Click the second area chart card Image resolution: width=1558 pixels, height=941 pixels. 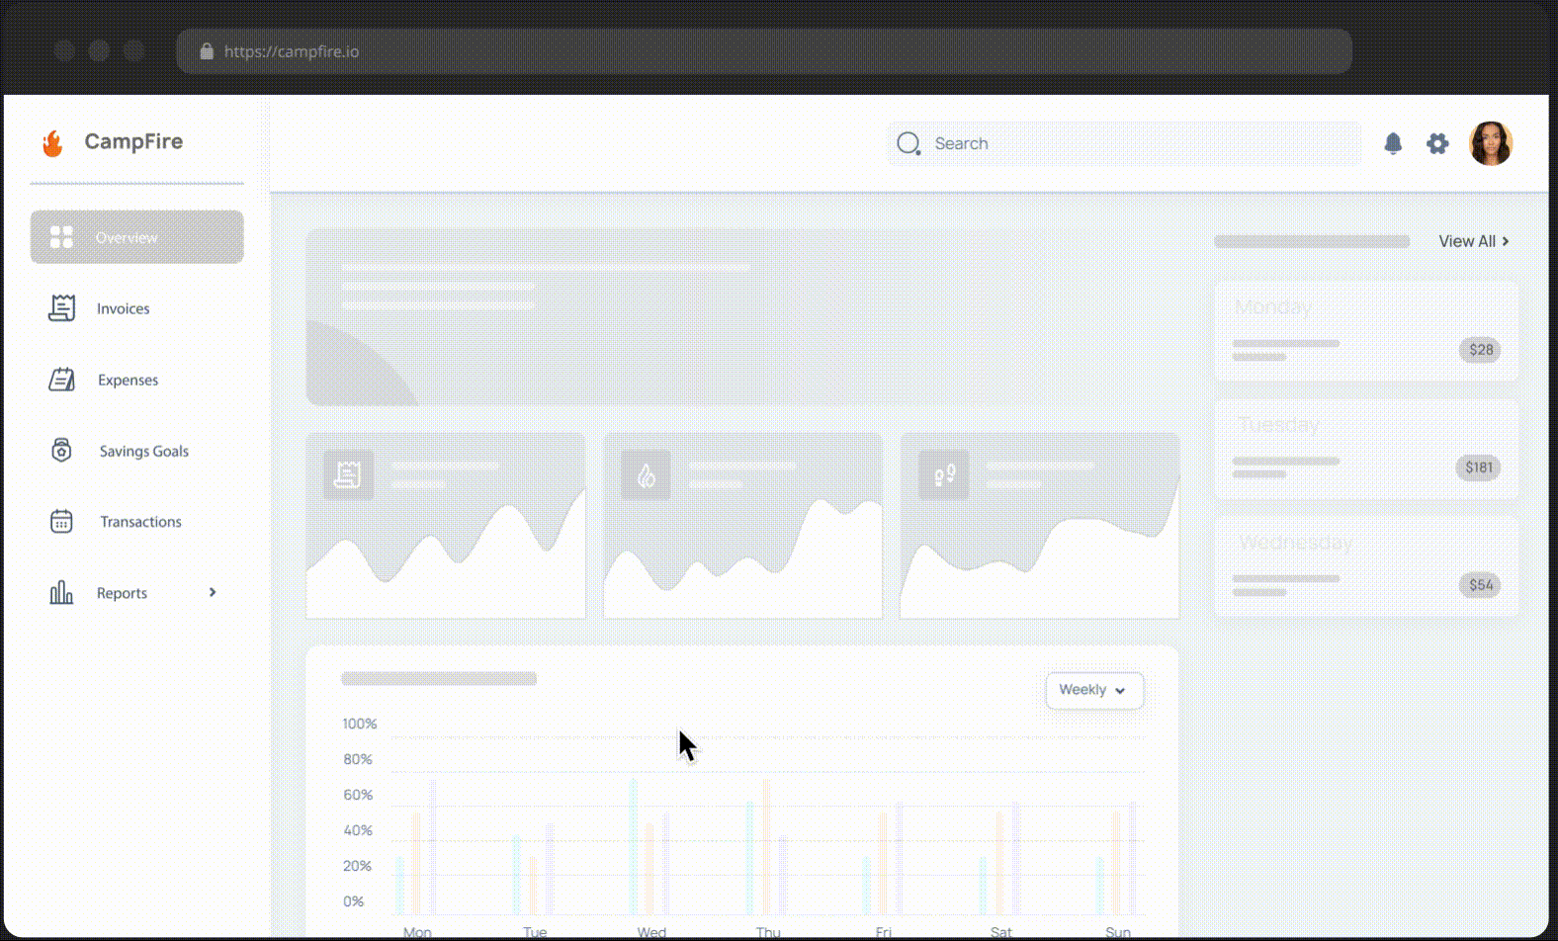pos(742,526)
